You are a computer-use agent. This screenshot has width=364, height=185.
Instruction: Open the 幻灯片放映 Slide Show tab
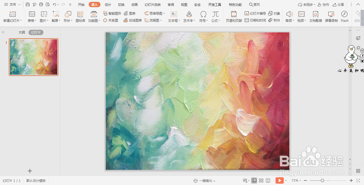pyautogui.click(x=153, y=5)
